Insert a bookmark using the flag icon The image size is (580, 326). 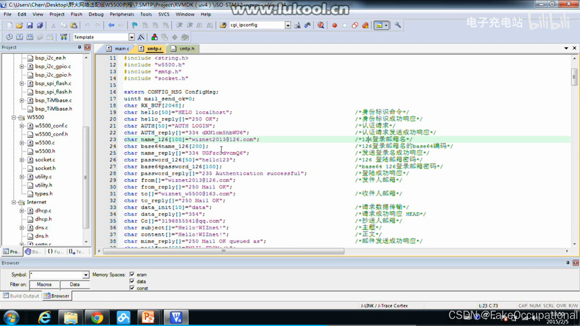tap(134, 25)
